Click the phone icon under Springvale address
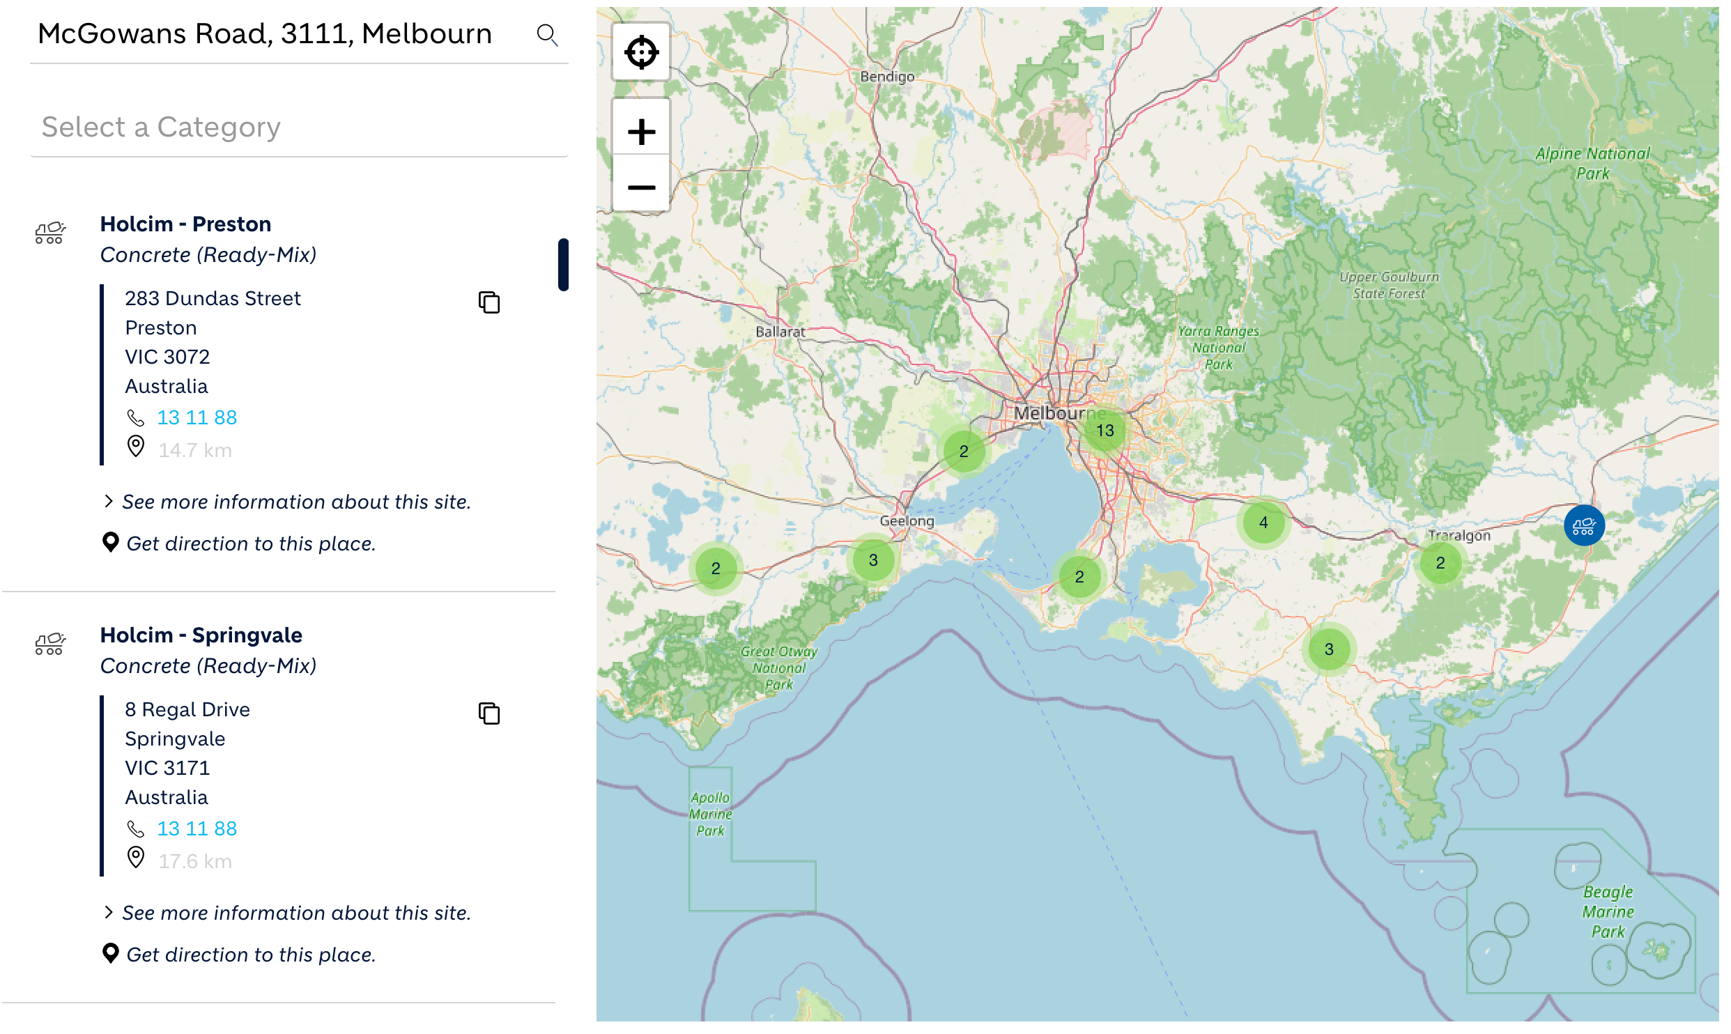1731x1034 pixels. [x=136, y=829]
